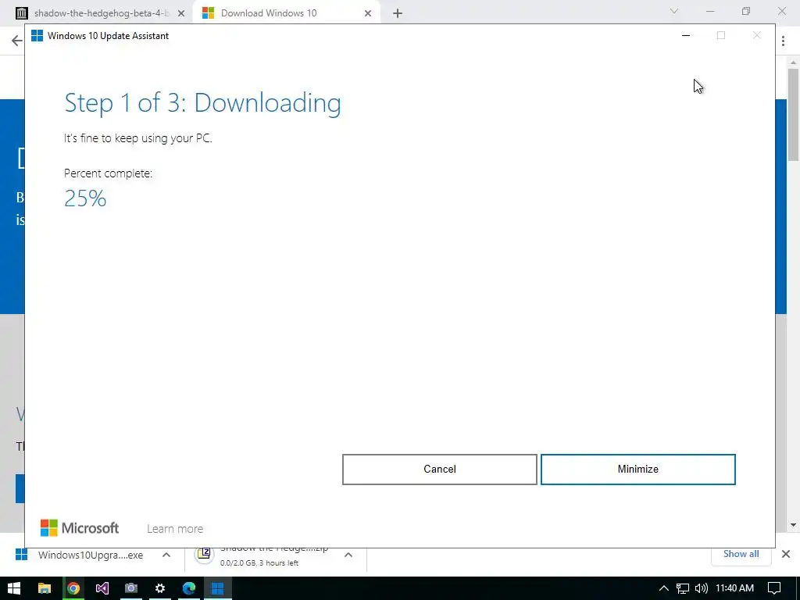Viewport: 800px width, 600px height.
Task: Minimize the Update Assistant via title bar dash
Action: pyautogui.click(x=686, y=36)
